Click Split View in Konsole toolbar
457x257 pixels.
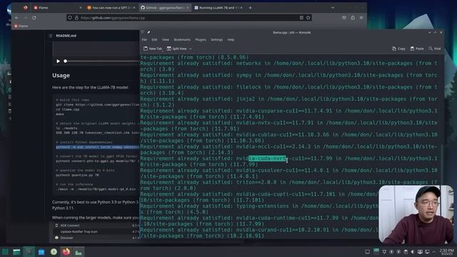coord(176,49)
